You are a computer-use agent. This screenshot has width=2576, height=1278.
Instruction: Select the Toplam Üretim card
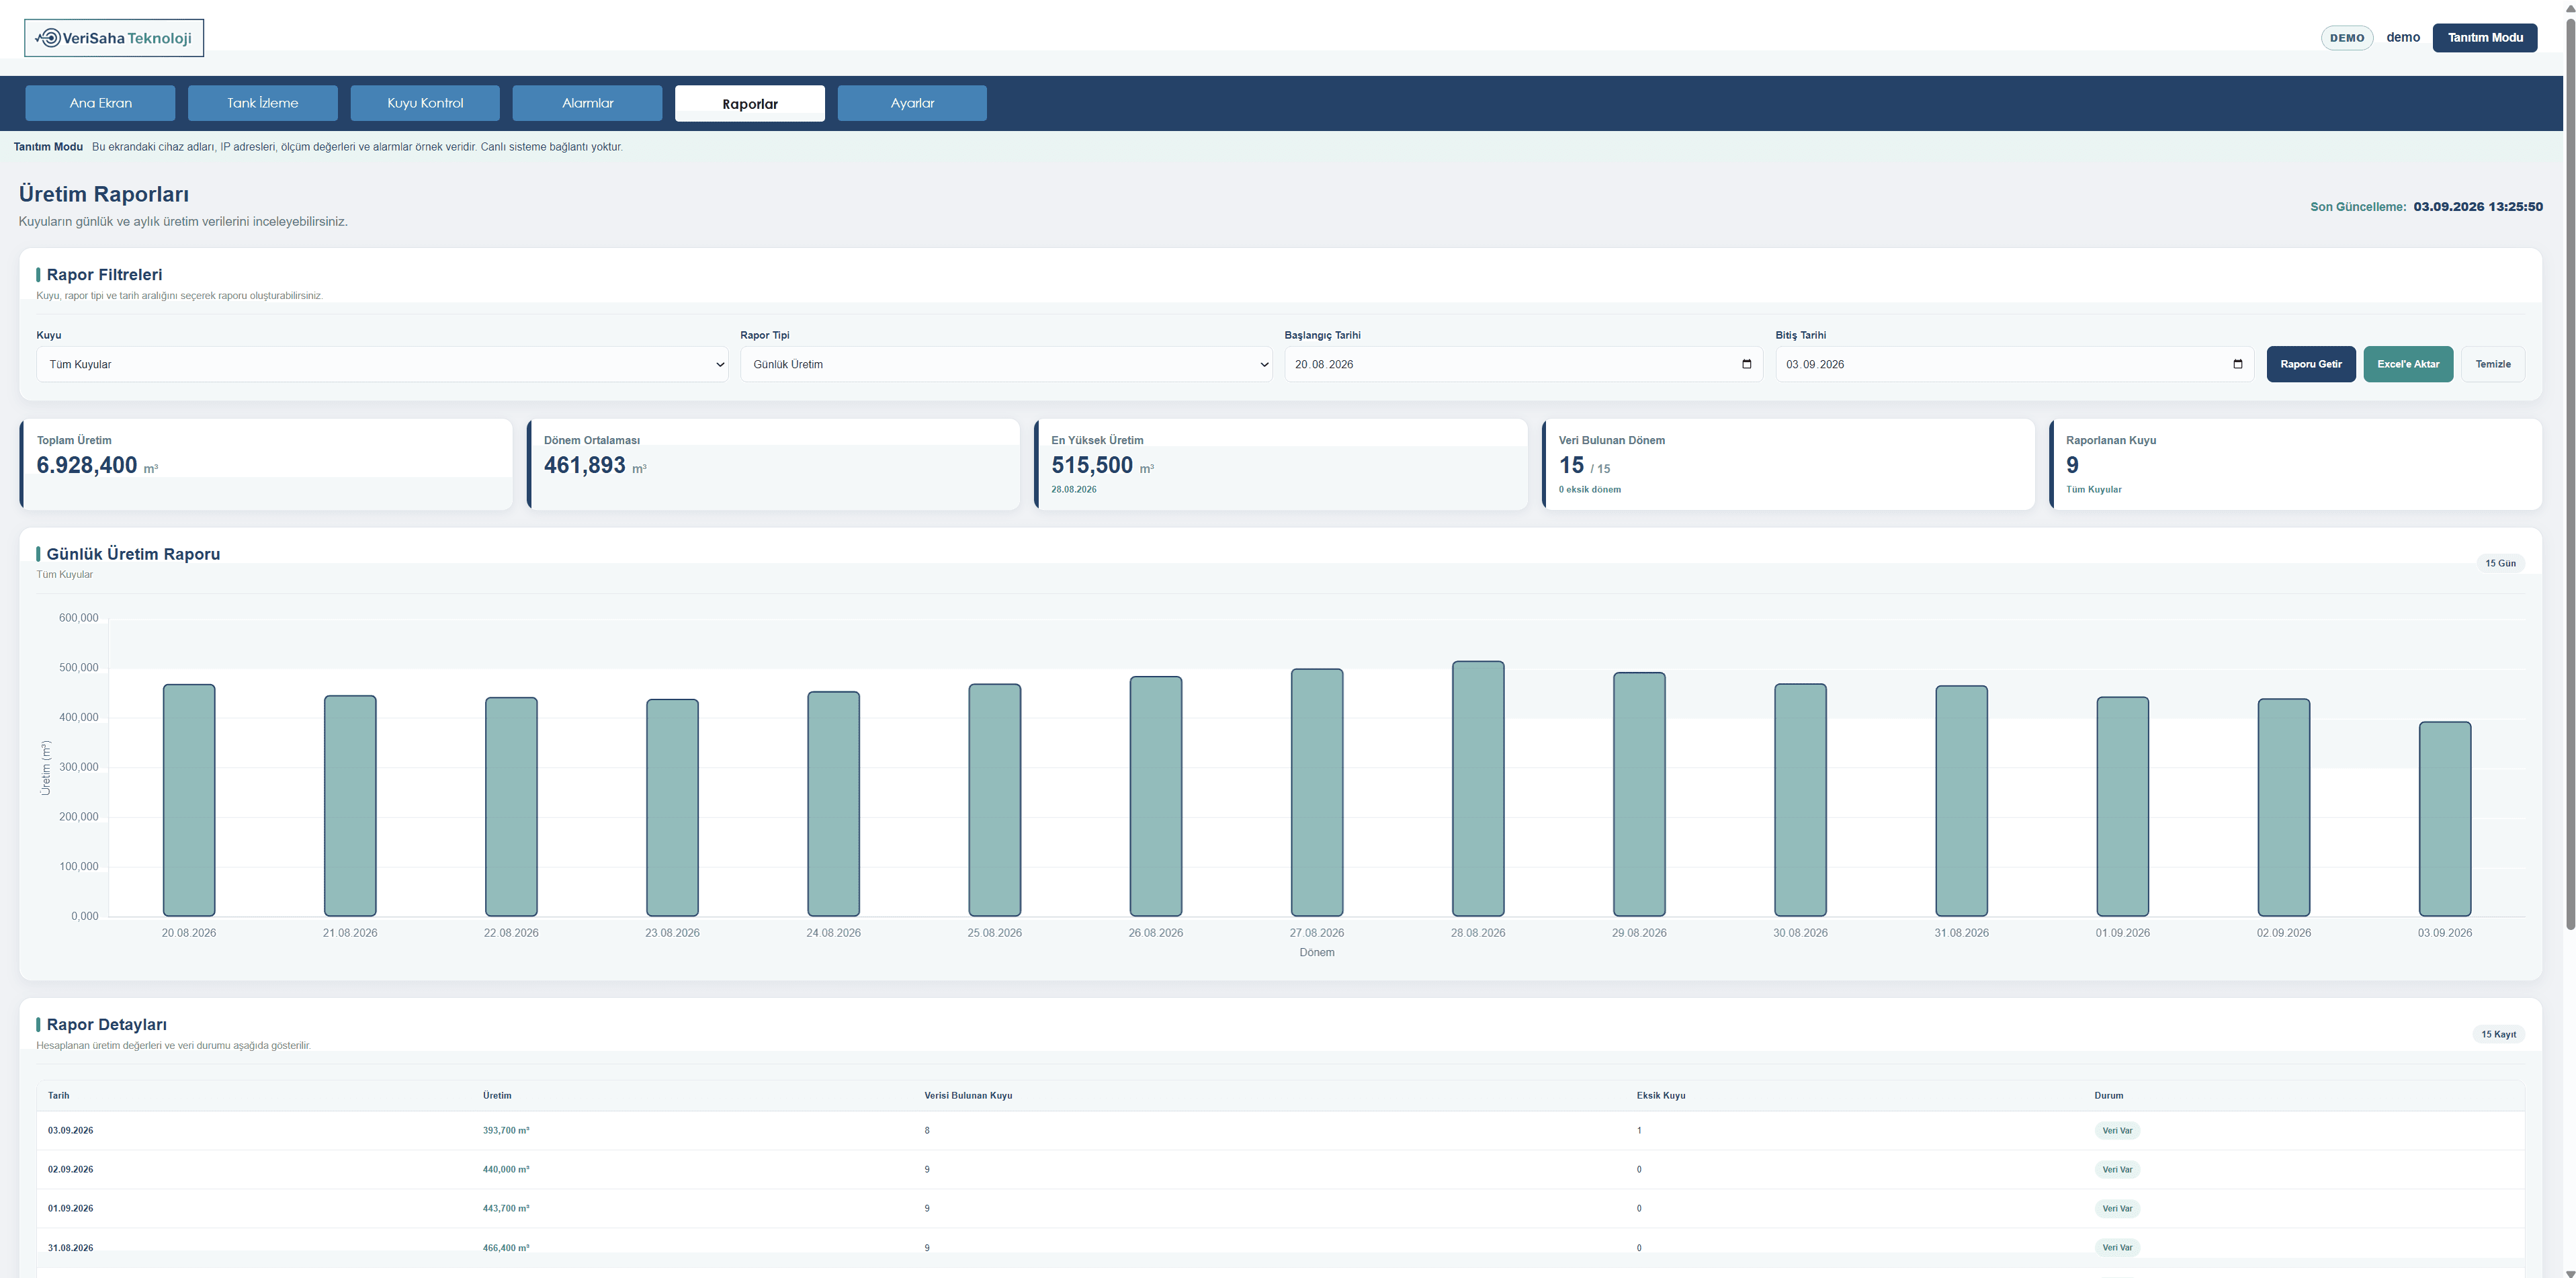266,464
